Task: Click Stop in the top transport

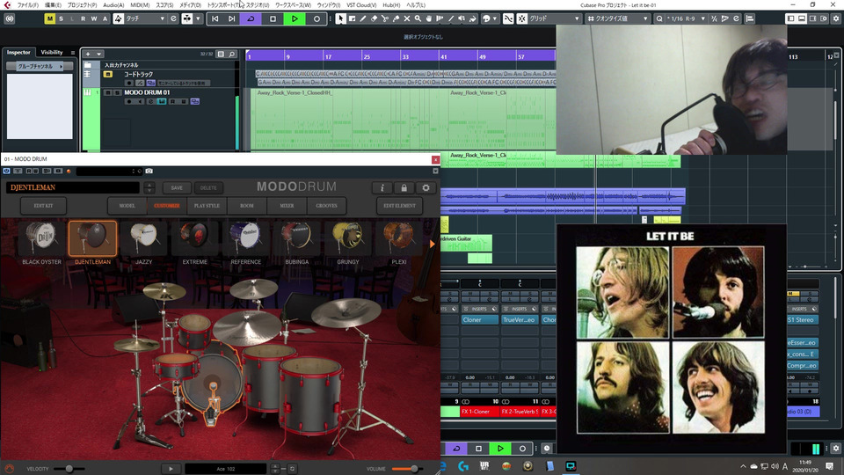Action: click(273, 18)
